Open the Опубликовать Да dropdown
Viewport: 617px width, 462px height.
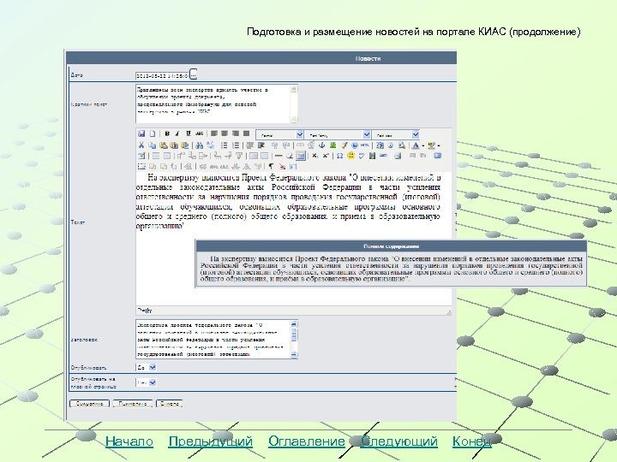pyautogui.click(x=146, y=368)
